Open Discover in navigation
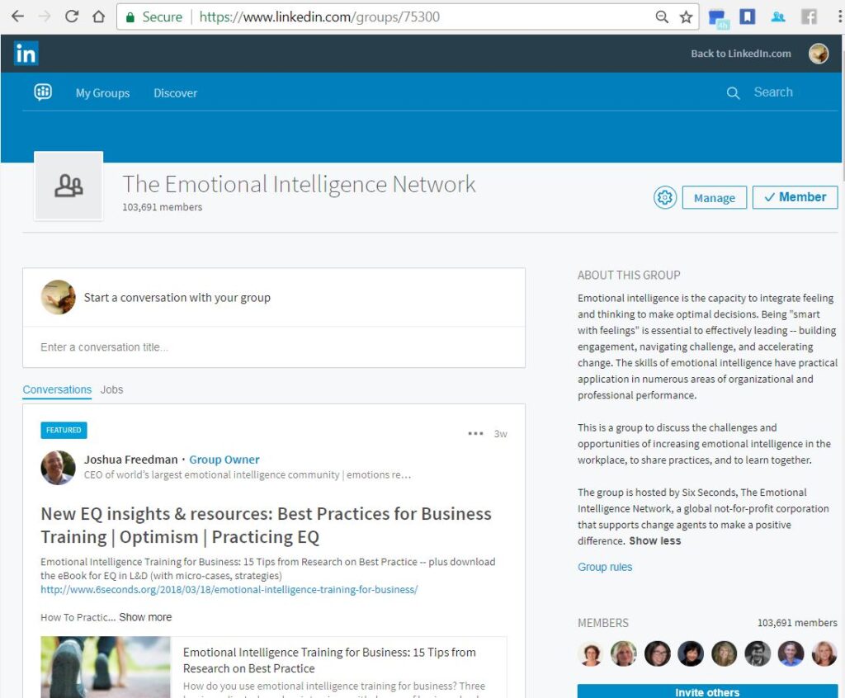The width and height of the screenshot is (845, 698). click(x=175, y=93)
